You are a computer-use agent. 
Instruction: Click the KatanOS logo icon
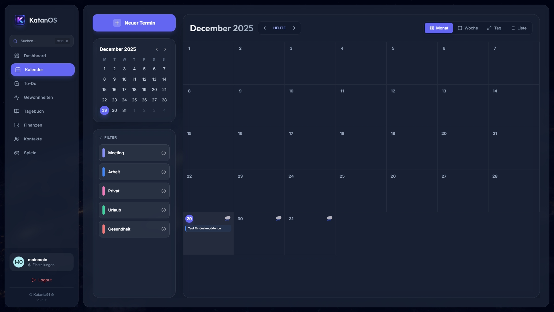20,20
